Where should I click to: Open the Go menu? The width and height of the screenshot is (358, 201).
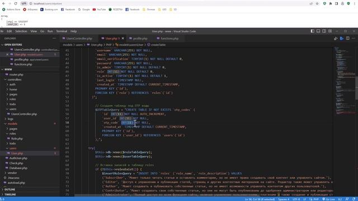pos(42,31)
